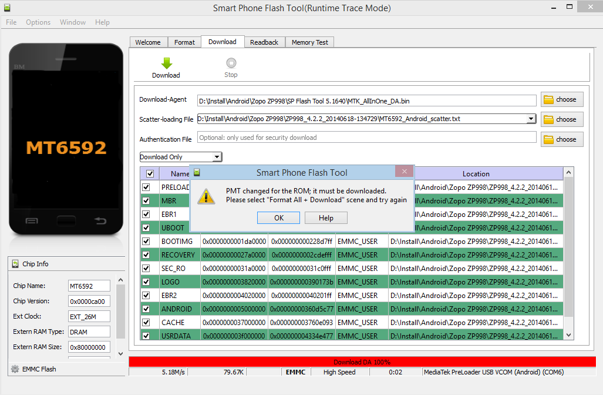Click the High Speed status bar entry

pos(339,372)
